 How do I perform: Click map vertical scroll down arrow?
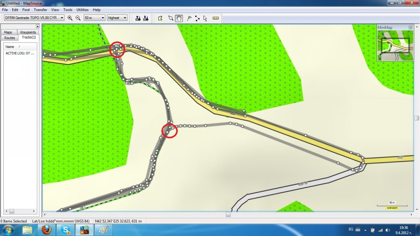pos(417,209)
